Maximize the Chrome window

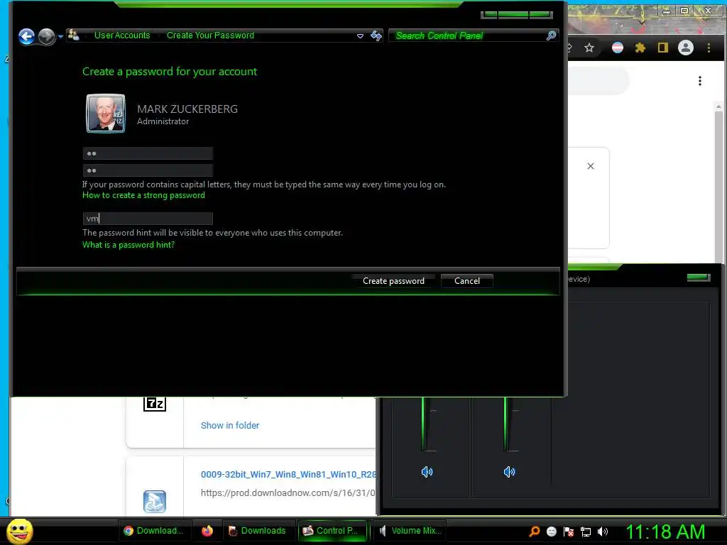(x=684, y=10)
